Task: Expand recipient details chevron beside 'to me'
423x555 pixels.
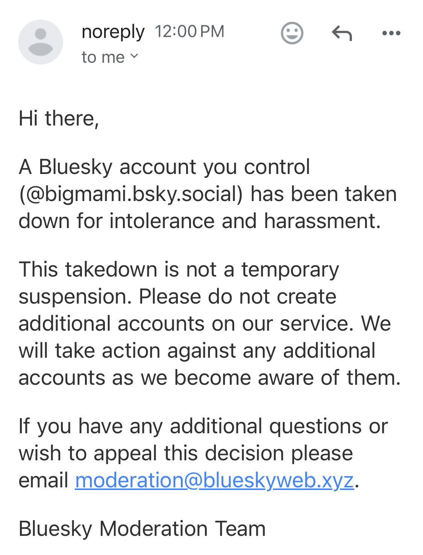Action: (x=134, y=56)
